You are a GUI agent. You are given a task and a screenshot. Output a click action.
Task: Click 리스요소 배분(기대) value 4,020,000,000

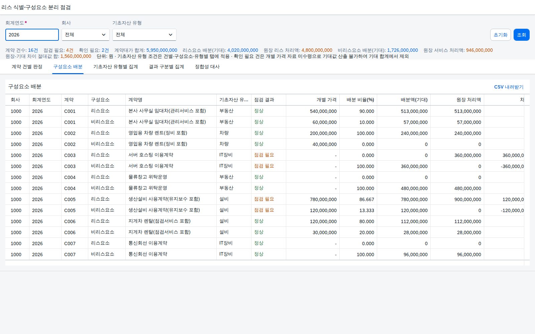[x=243, y=50]
